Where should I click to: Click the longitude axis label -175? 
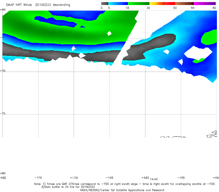click(38, 178)
